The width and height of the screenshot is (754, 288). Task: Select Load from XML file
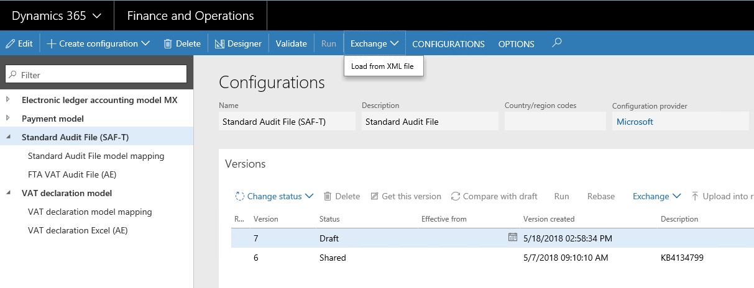[382, 66]
